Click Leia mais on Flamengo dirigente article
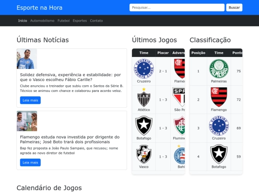The image size is (259, 194). coord(30,162)
